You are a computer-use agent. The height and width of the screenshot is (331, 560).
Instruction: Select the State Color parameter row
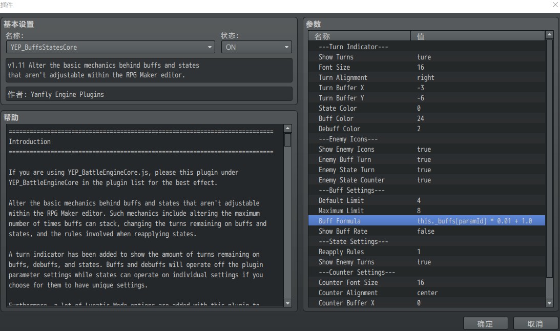click(x=427, y=108)
